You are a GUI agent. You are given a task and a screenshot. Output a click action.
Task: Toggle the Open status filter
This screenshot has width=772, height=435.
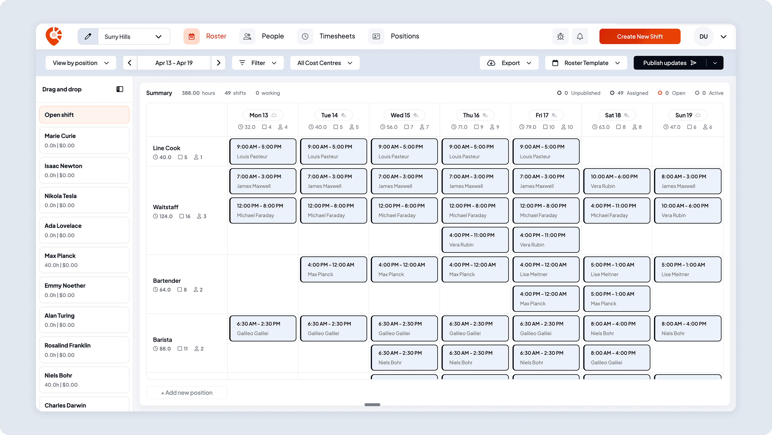[x=672, y=93]
